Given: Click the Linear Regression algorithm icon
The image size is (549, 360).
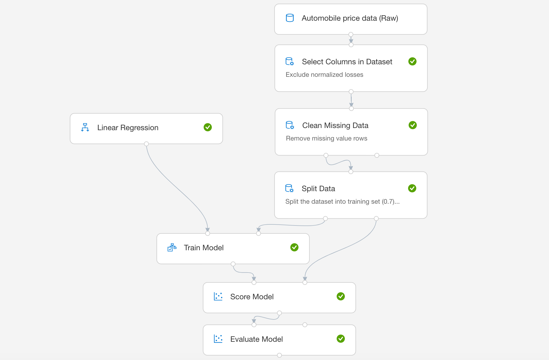Looking at the screenshot, I should (85, 127).
